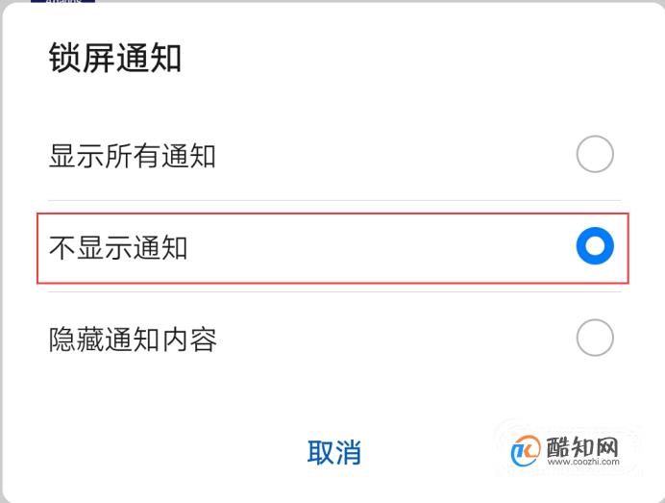Click blank area between 锁屏通知 title and options
Screen dimensions: 665x503
pyautogui.click(x=332, y=104)
